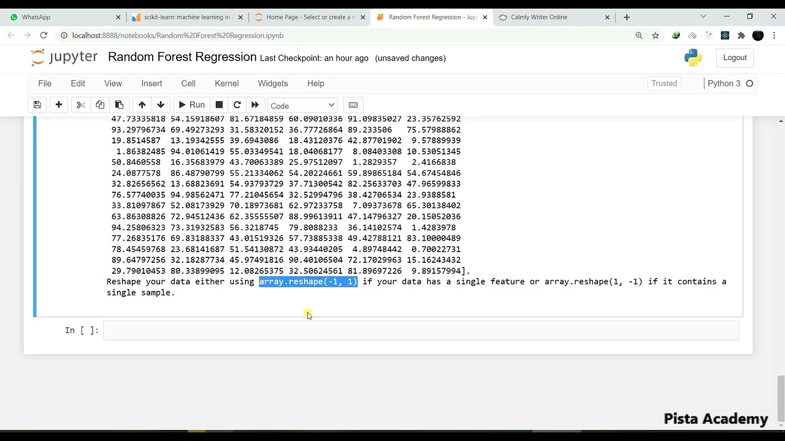Restart kernel and run all cells icon
The width and height of the screenshot is (785, 441).
click(255, 105)
